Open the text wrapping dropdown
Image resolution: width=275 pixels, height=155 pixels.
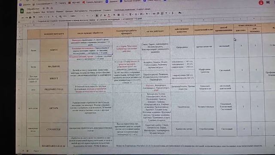point(142,14)
